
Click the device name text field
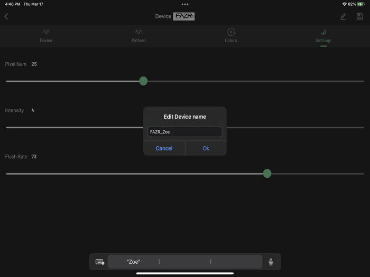(185, 132)
